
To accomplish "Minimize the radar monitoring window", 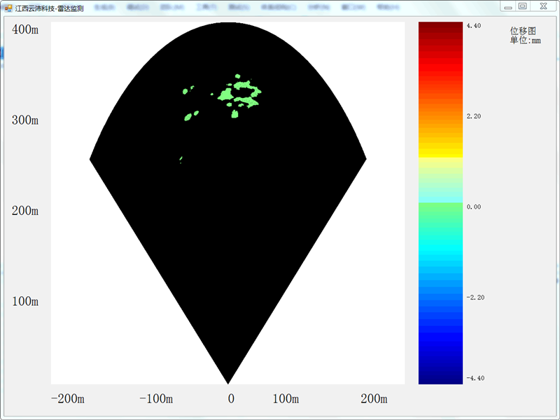I will pyautogui.click(x=507, y=6).
